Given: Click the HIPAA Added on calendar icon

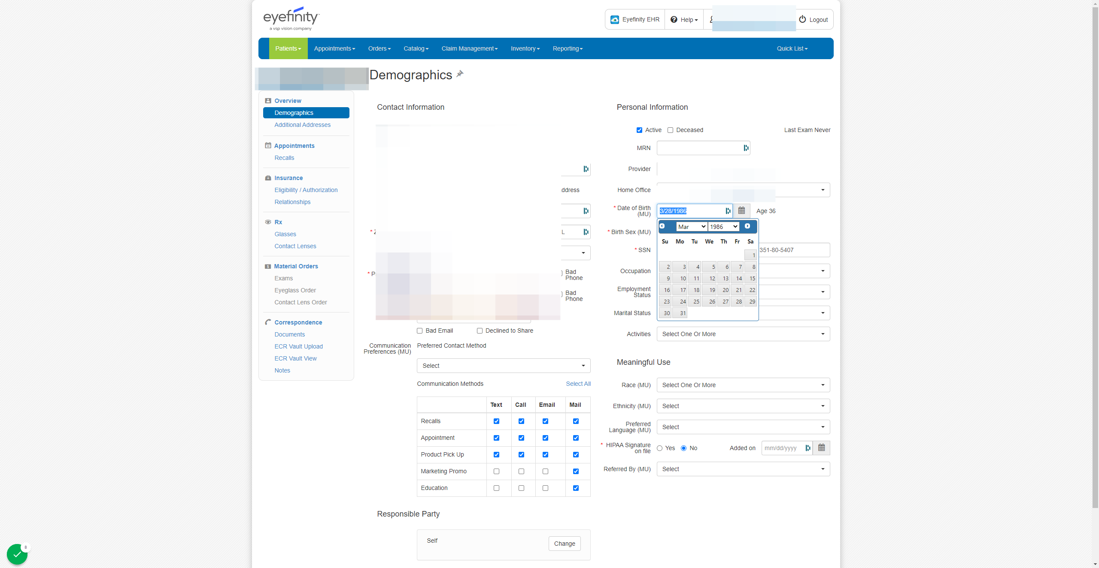Looking at the screenshot, I should coord(821,448).
